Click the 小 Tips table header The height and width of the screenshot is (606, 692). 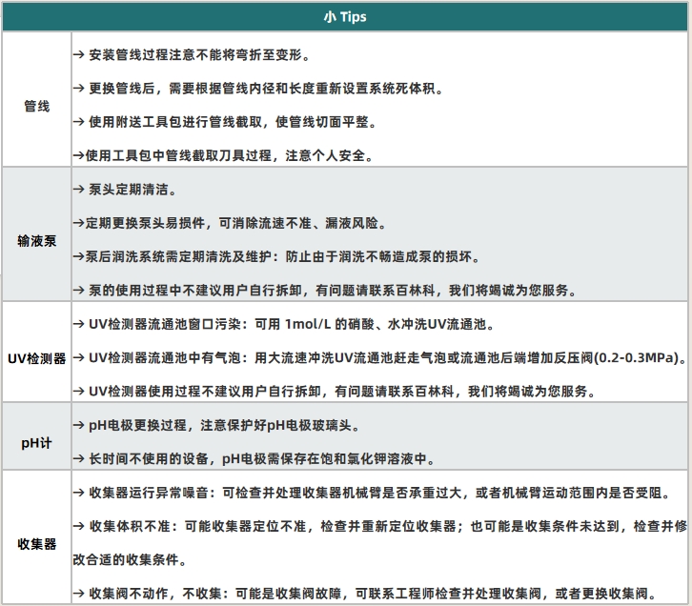tap(345, 16)
